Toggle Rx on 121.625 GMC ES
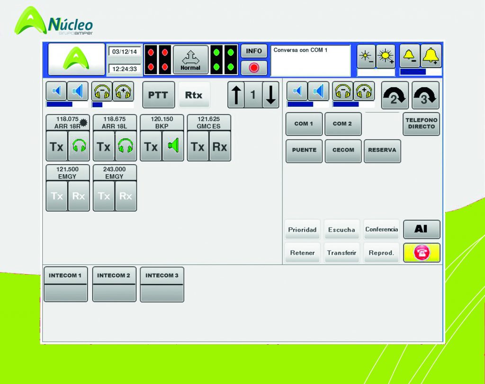The width and height of the screenshot is (485, 384). [x=220, y=146]
